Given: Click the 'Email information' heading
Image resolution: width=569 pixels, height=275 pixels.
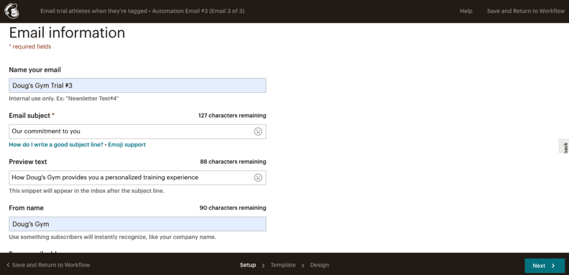Looking at the screenshot, I should (x=67, y=33).
